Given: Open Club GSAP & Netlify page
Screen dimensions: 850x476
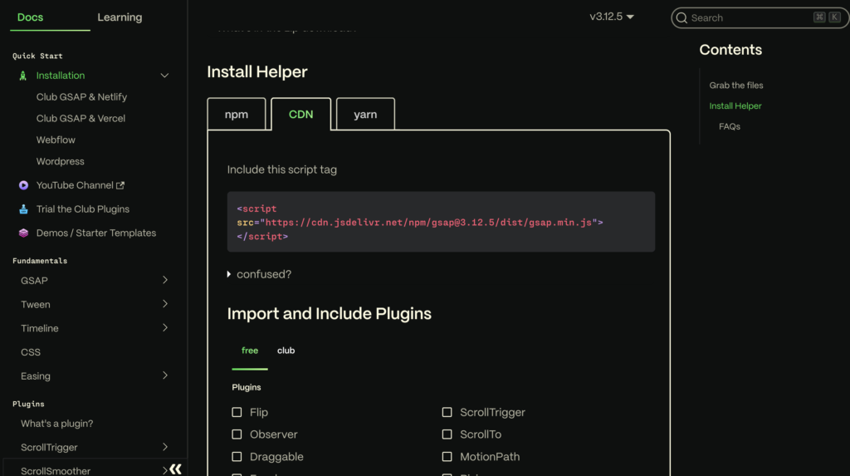Looking at the screenshot, I should coord(82,96).
